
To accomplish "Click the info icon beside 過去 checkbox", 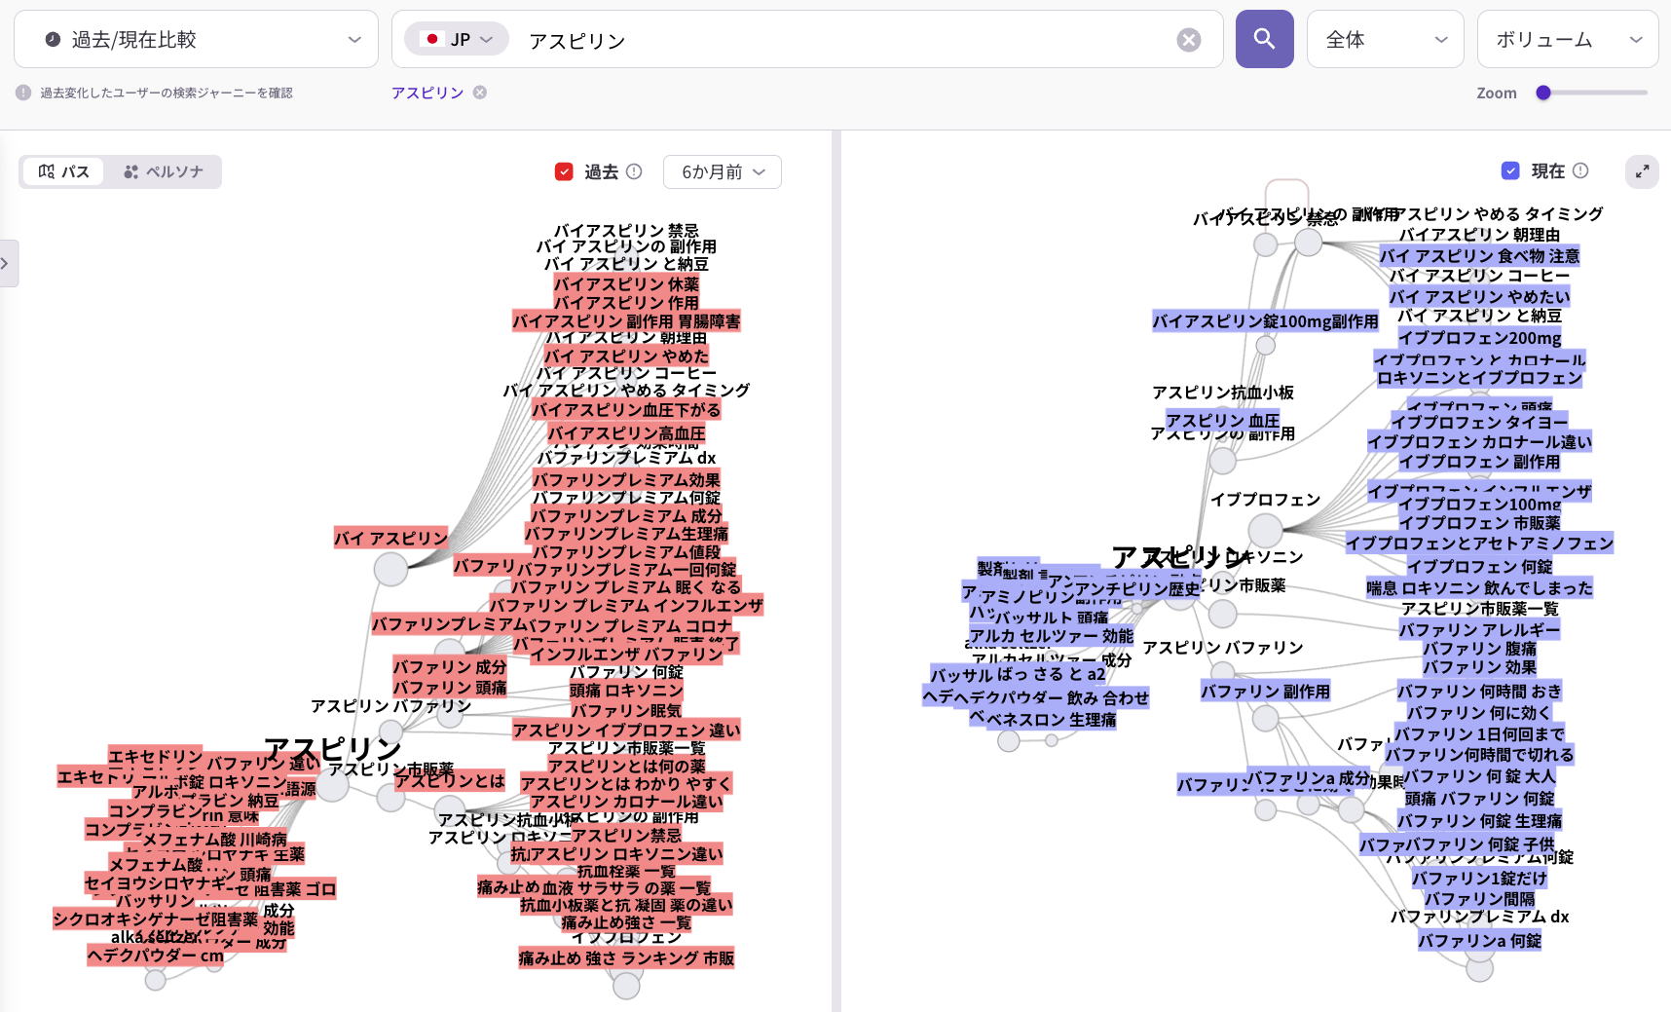I will 634,171.
